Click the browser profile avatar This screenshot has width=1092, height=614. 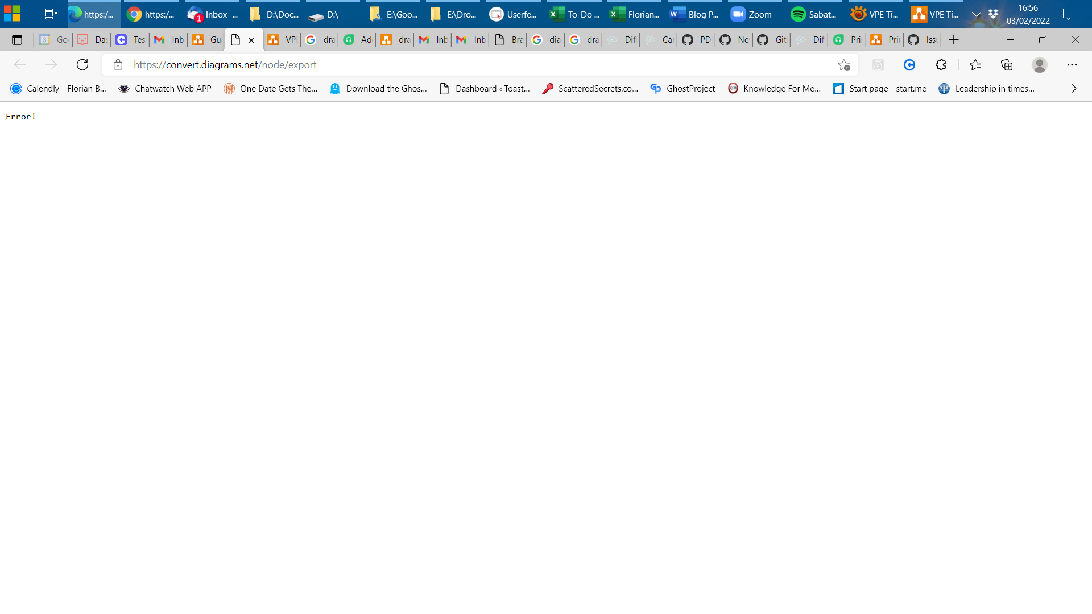tap(1040, 64)
